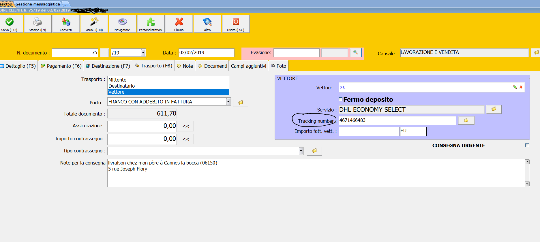Screen dimensions: 540x242
Task: Click the EU currency field
Action: tap(413, 131)
